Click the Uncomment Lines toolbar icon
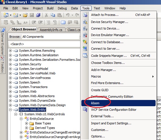161x140 pixels. tap(55, 22)
